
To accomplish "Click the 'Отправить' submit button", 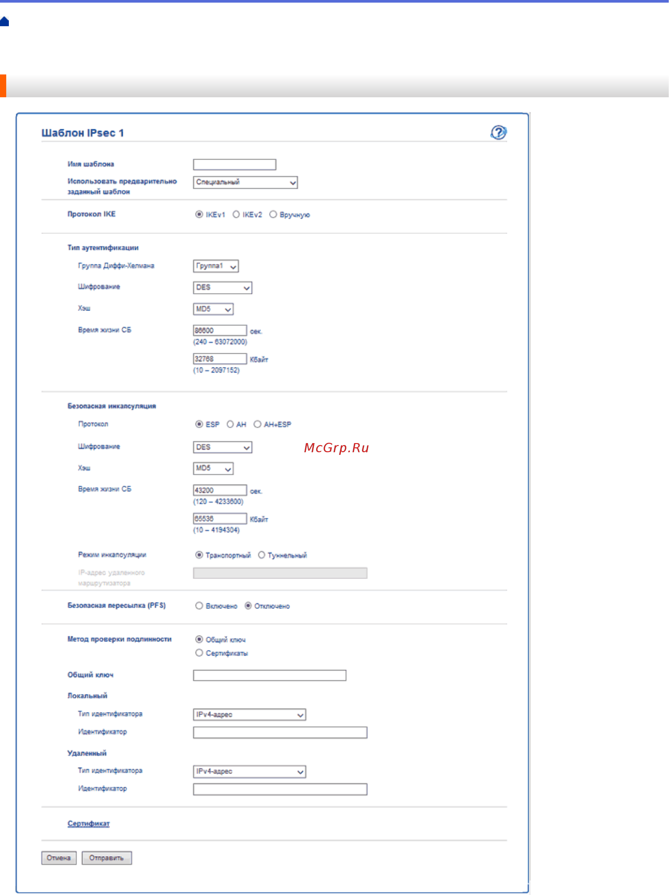I will [107, 858].
